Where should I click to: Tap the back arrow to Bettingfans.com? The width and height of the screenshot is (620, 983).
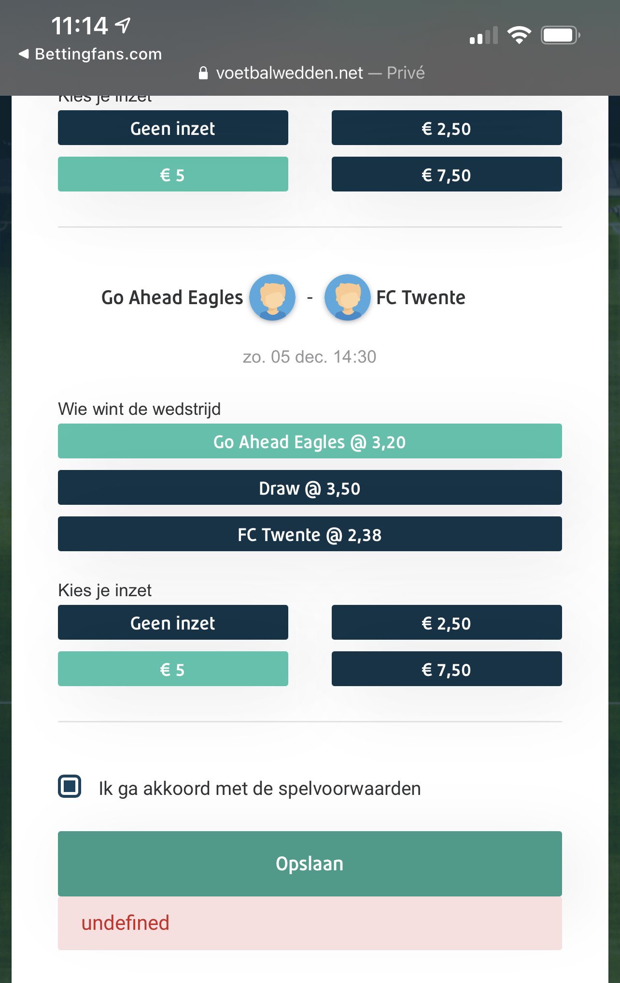[x=24, y=54]
